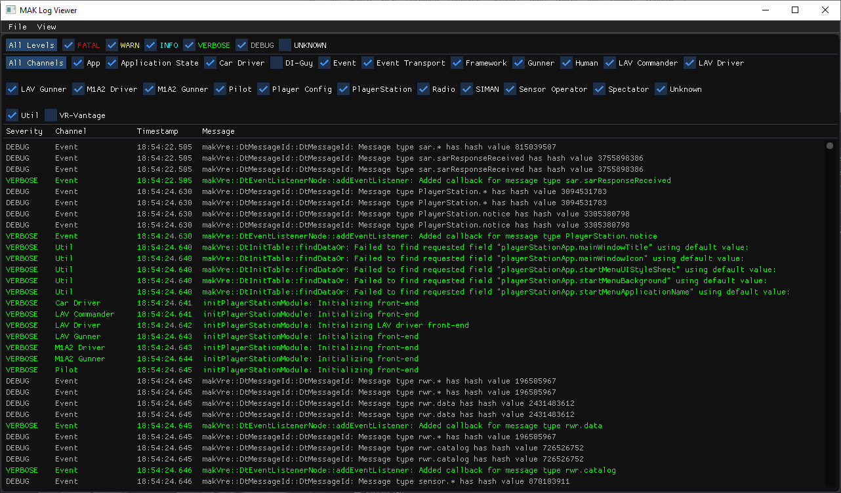Select Util row mentioning startMenuApplicationName
Screen dimensions: 841x493
click(413, 292)
